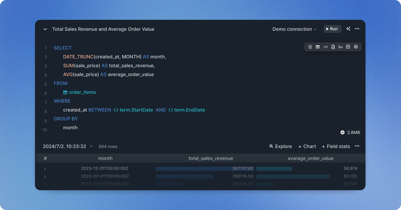Screen dimensions: 401x210
Task: Click the Explore button
Action: point(280,146)
